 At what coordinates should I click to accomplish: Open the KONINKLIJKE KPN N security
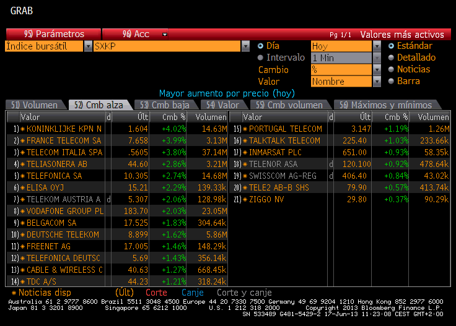click(x=64, y=129)
